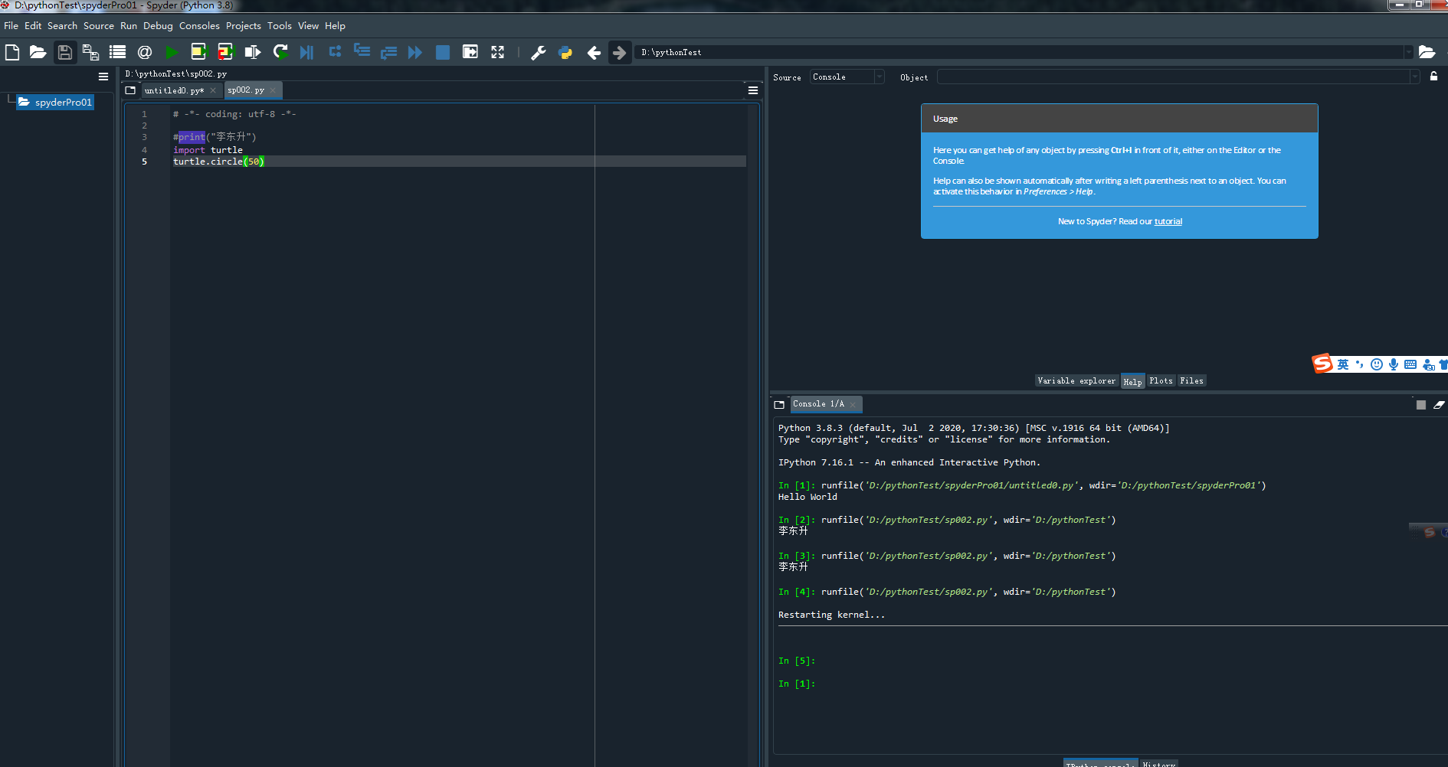Switch to the sp002.py editor tab

pos(246,90)
